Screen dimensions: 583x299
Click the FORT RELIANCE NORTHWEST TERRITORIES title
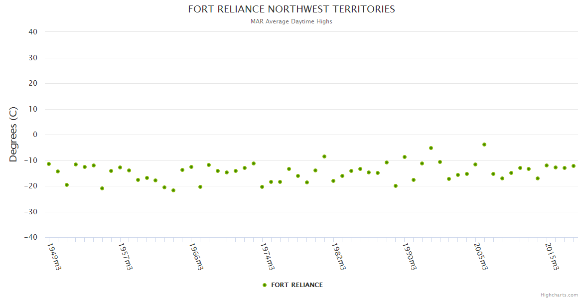pos(291,9)
